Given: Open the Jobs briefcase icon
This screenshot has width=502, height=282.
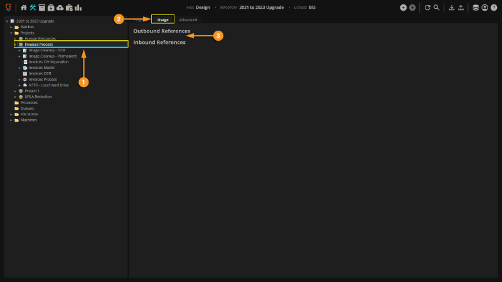Looking at the screenshot, I should [69, 8].
